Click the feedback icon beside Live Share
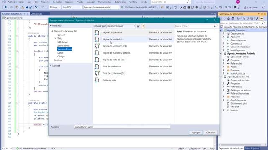 coord(263,7)
